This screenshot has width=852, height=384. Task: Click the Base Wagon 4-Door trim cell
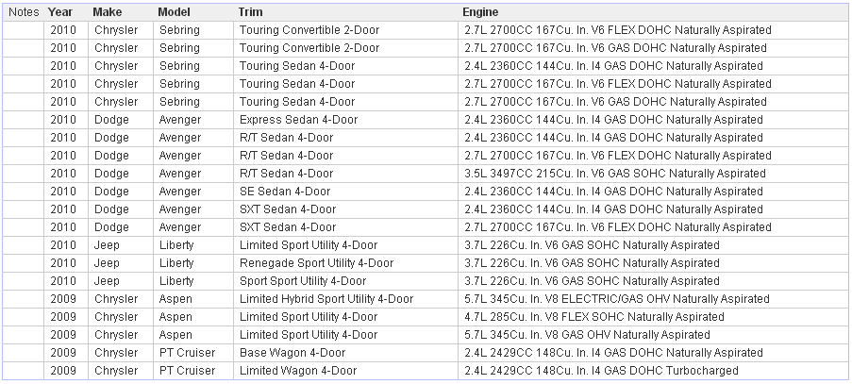[292, 353]
